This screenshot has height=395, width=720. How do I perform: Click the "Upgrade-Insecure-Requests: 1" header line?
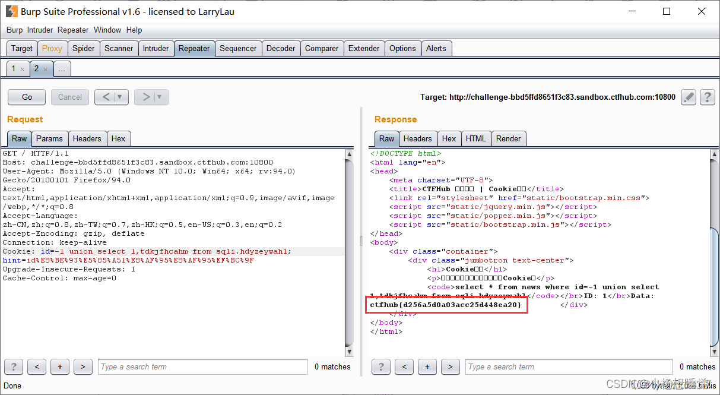click(69, 269)
